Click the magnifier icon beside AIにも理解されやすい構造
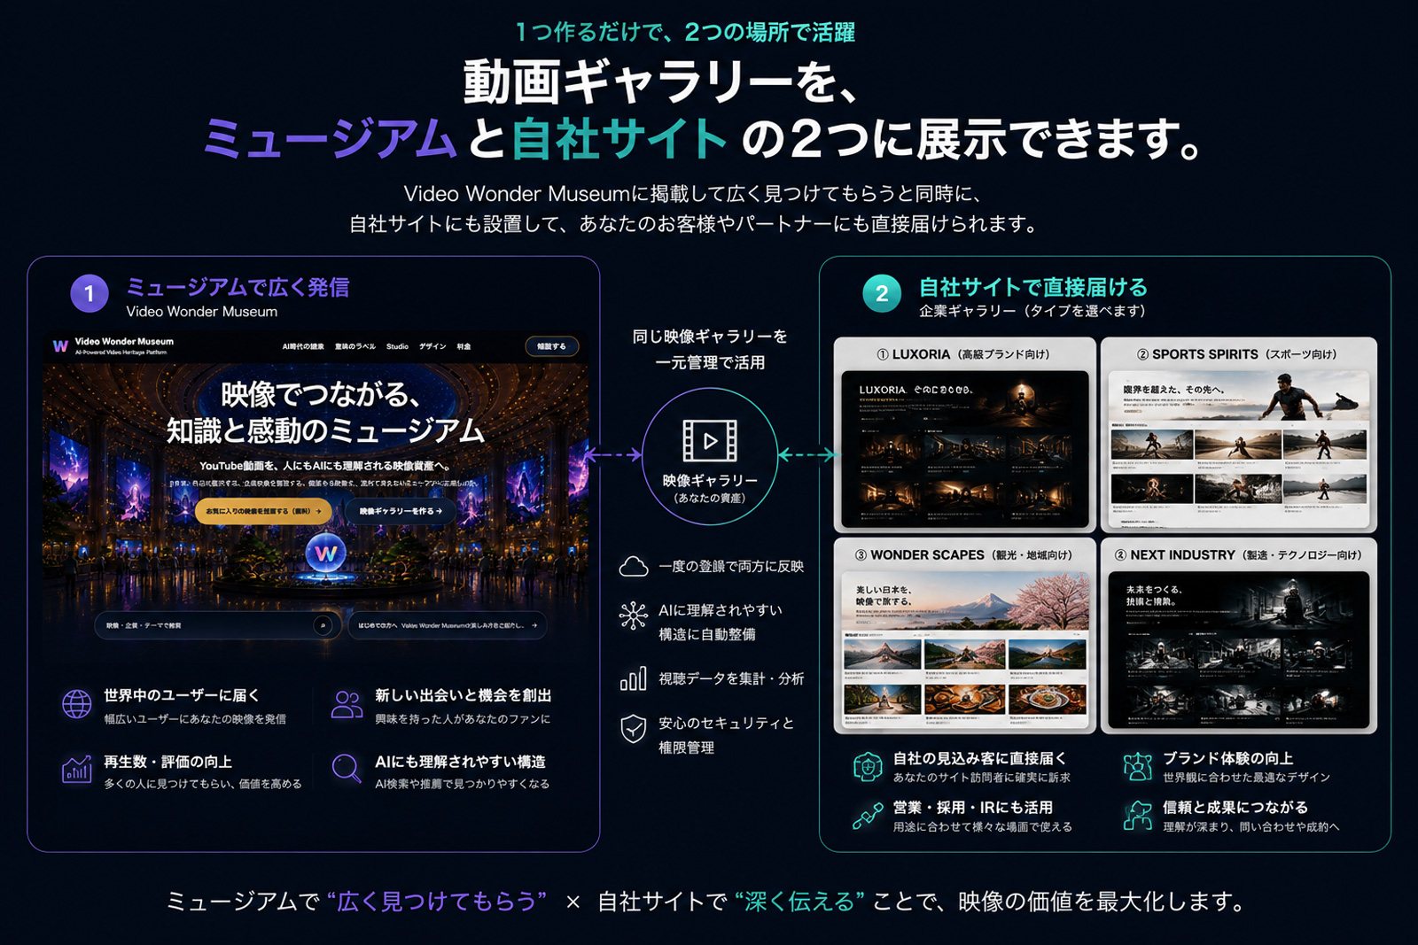This screenshot has width=1418, height=945. pyautogui.click(x=347, y=769)
